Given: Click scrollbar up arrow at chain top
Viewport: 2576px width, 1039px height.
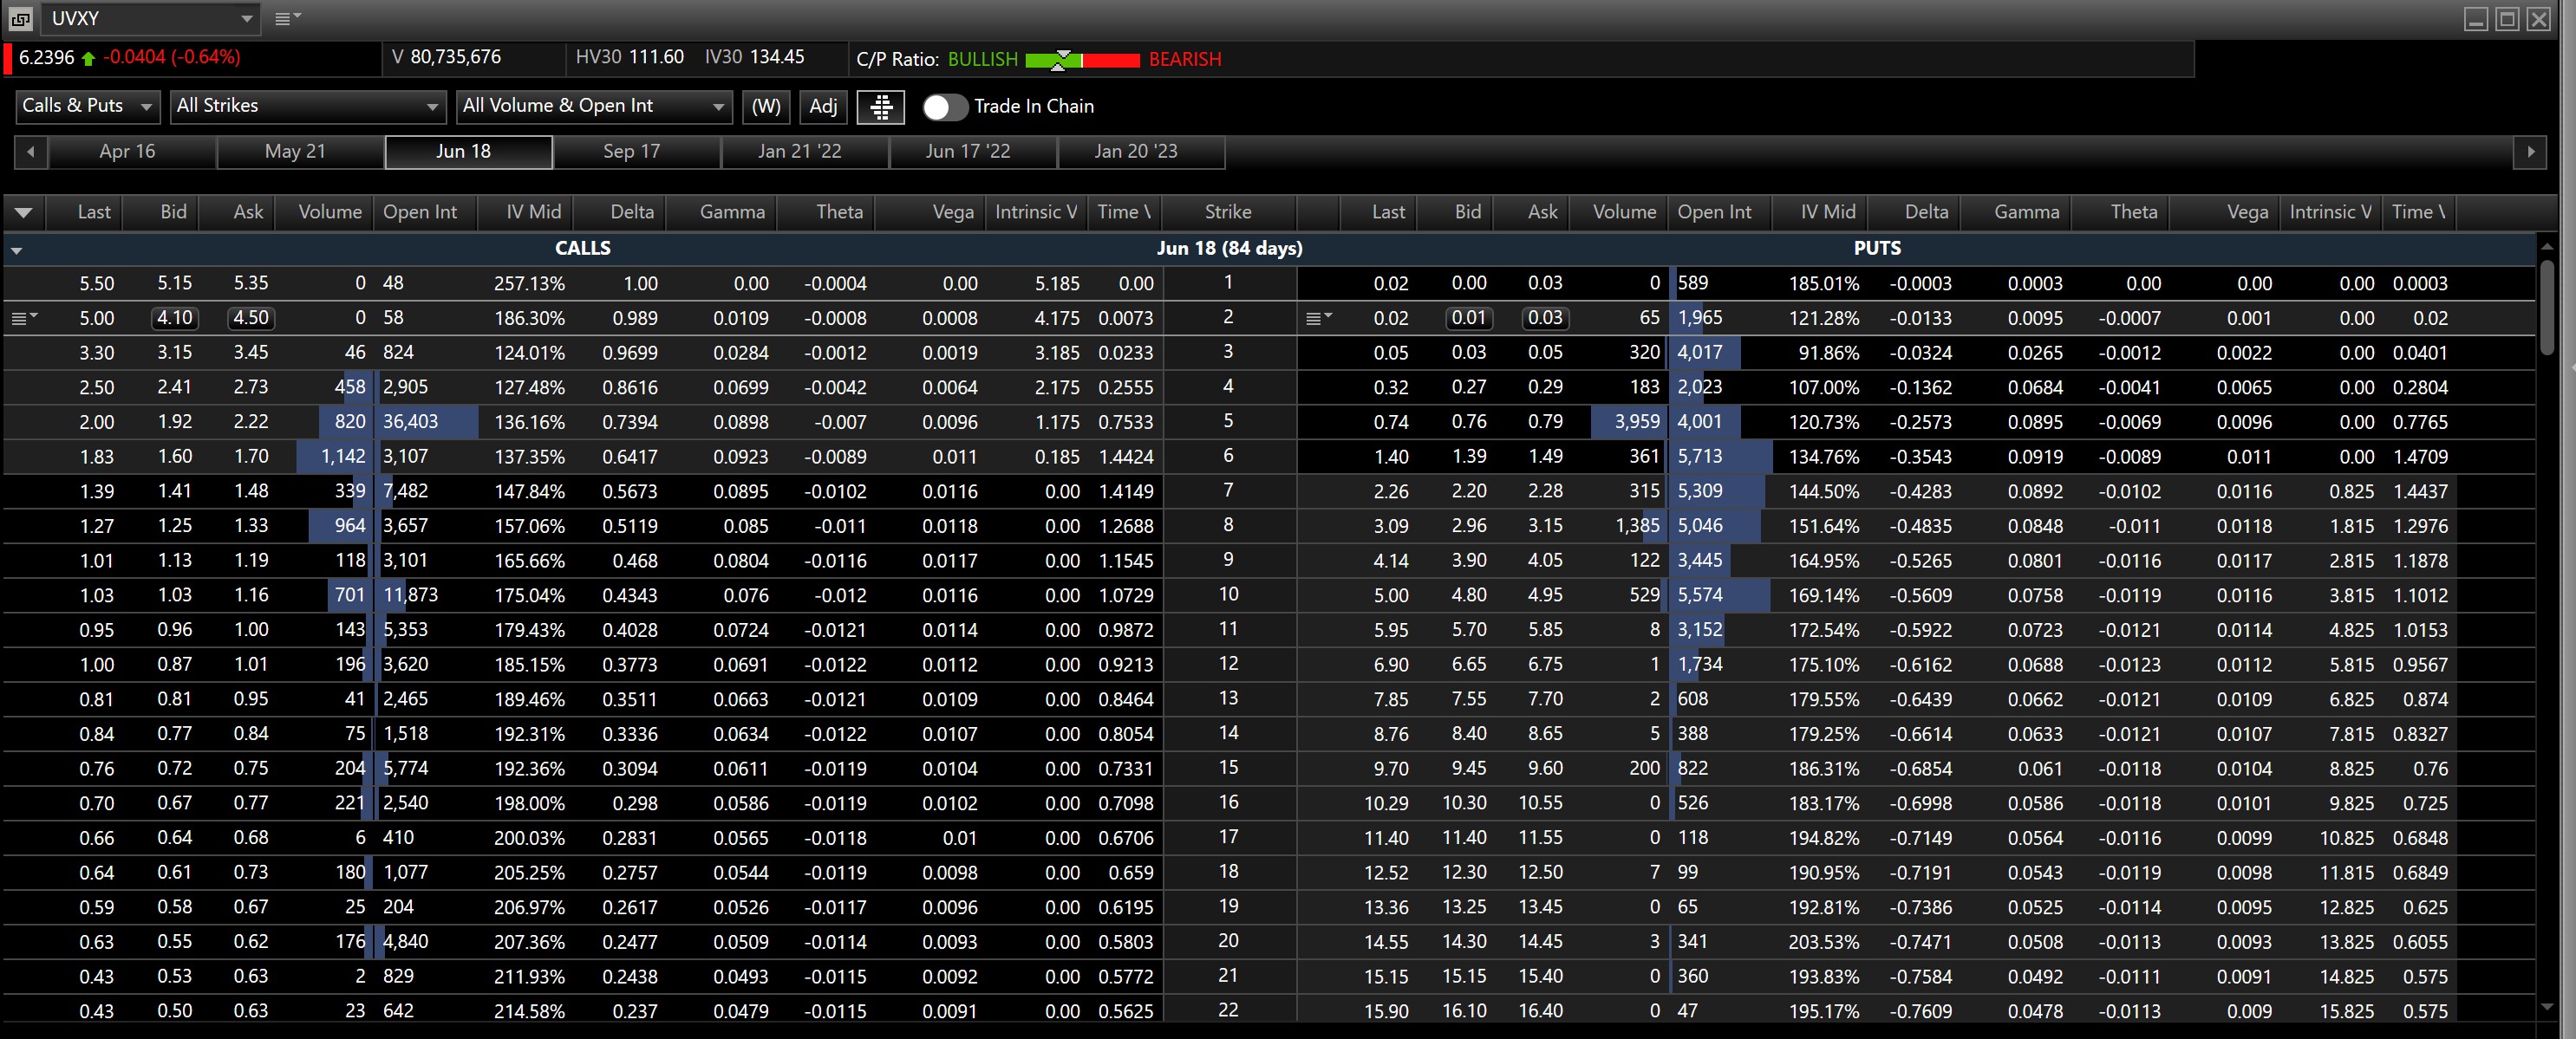Looking at the screenshot, I should [x=2546, y=246].
